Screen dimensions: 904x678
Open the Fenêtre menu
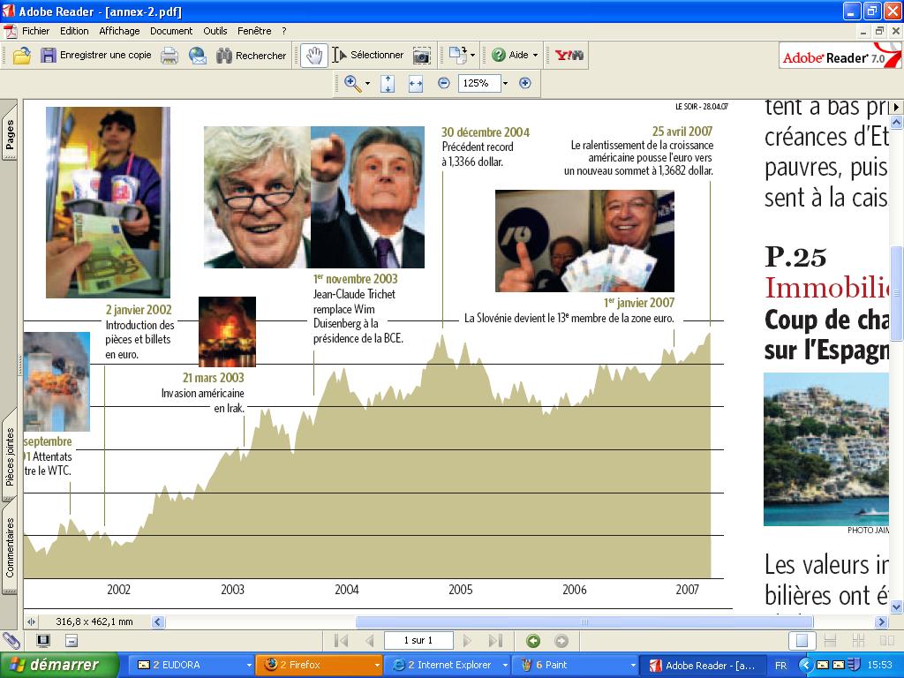[254, 31]
